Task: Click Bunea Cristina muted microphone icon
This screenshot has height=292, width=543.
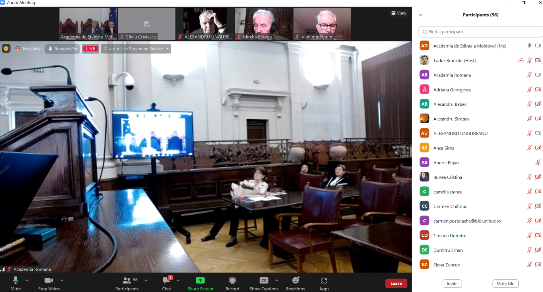Action: [x=529, y=177]
